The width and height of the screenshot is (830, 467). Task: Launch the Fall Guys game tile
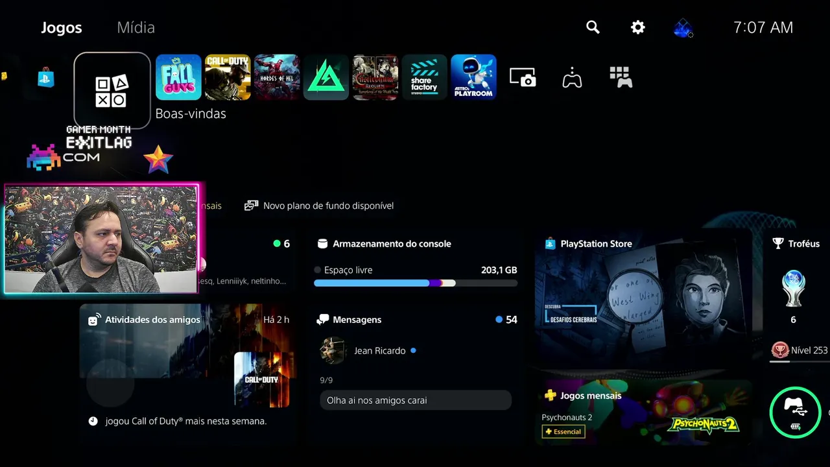tap(178, 77)
